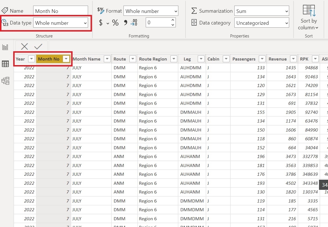Screen dimensions: 328x227
Task: Open the Data view table icon
Action: coord(5,64)
